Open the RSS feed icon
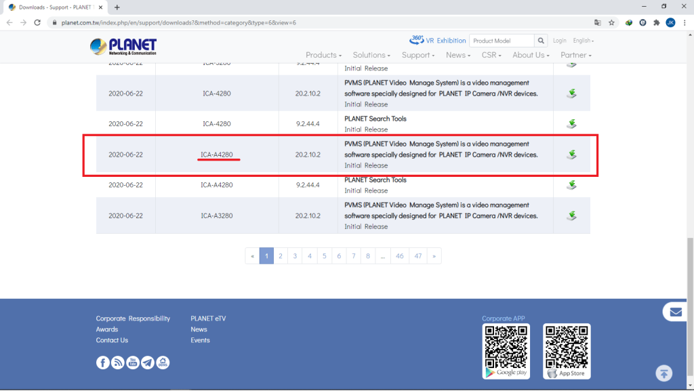The height and width of the screenshot is (391, 694). pos(118,363)
